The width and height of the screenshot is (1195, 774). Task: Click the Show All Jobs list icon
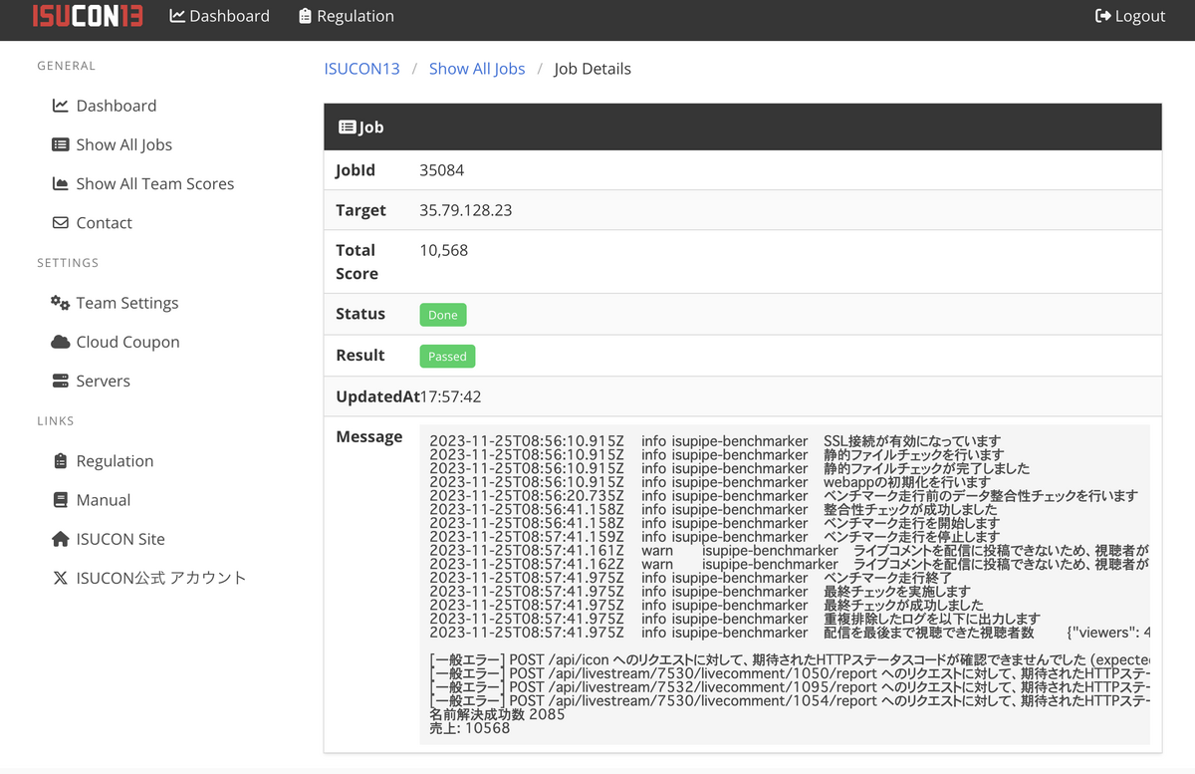(61, 144)
